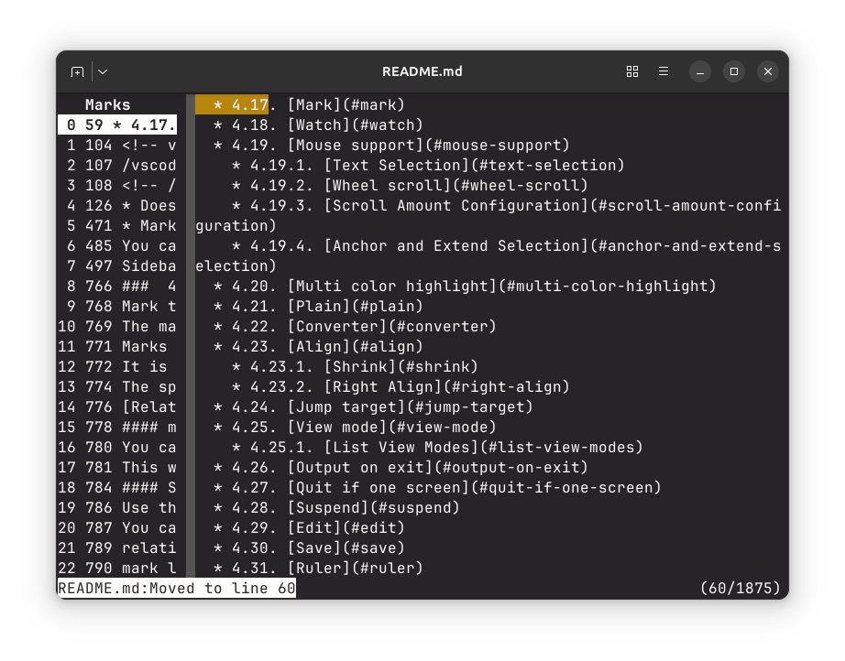This screenshot has height=661, width=845.
Task: Click the [Watch](#watch) entry
Action: [355, 125]
